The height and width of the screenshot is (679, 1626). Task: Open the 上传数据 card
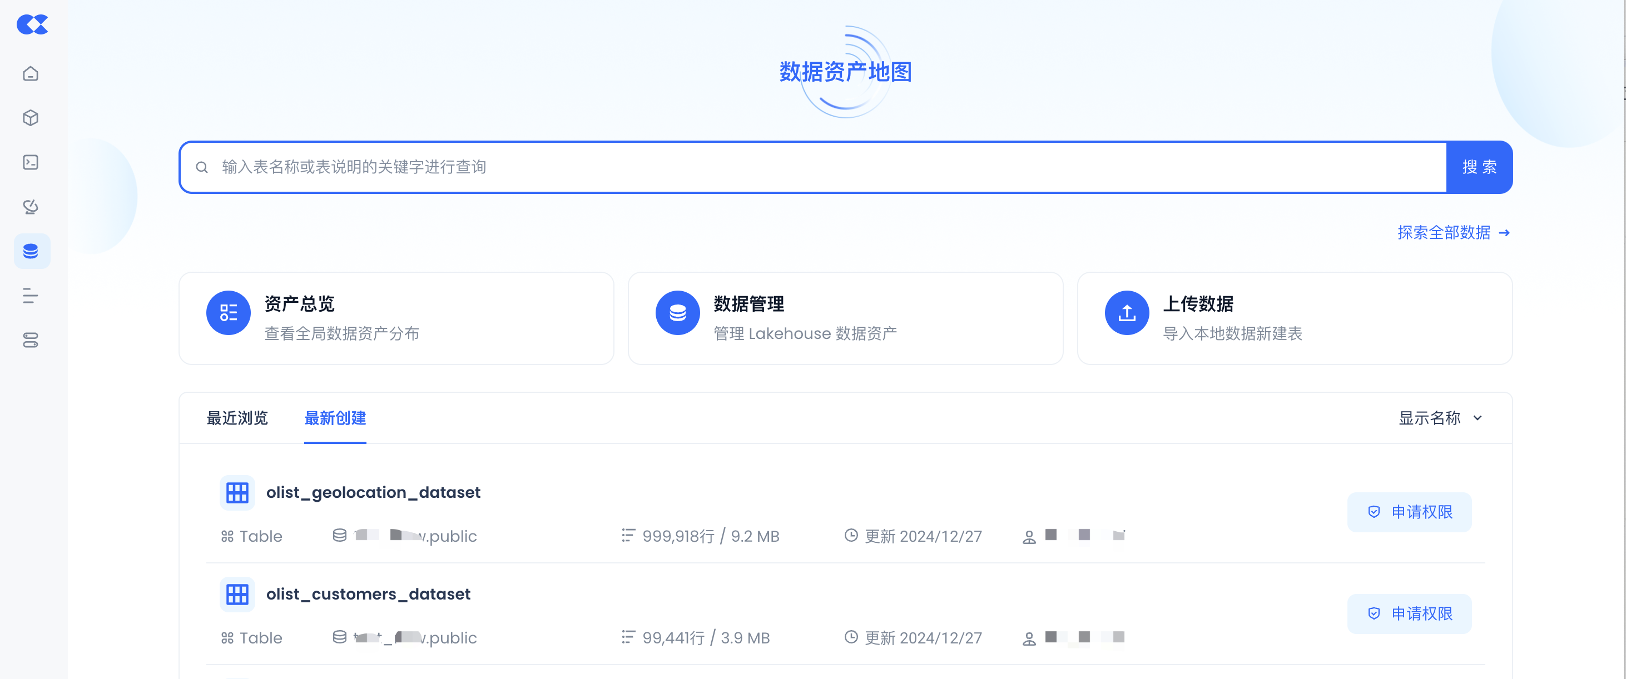point(1294,318)
